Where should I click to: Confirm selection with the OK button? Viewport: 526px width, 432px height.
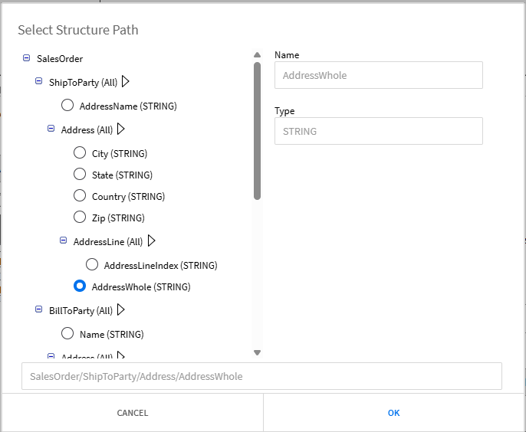[x=394, y=413]
